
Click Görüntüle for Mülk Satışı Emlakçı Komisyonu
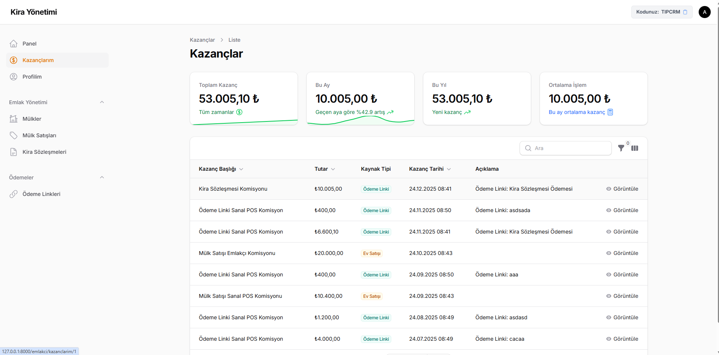pyautogui.click(x=622, y=253)
